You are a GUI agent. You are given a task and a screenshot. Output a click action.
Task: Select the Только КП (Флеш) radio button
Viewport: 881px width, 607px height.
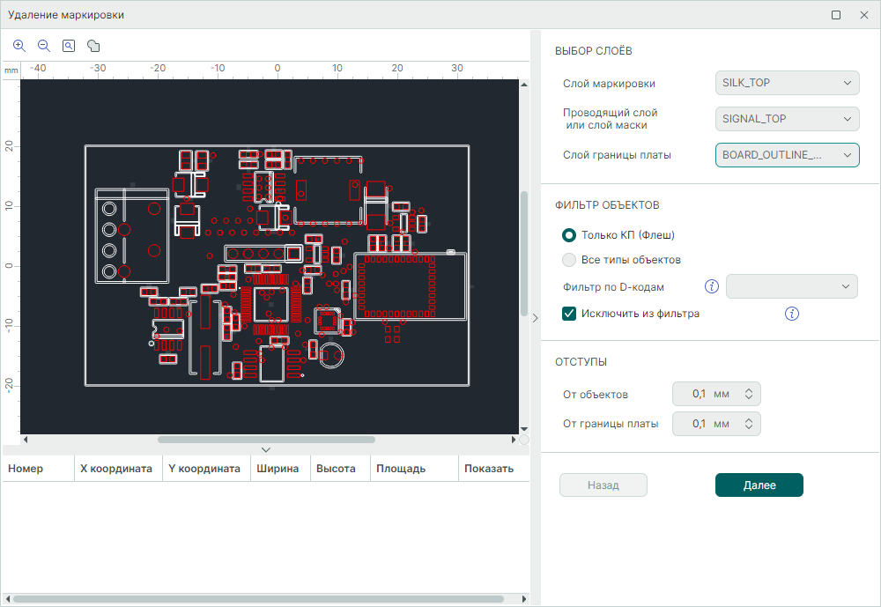[569, 235]
